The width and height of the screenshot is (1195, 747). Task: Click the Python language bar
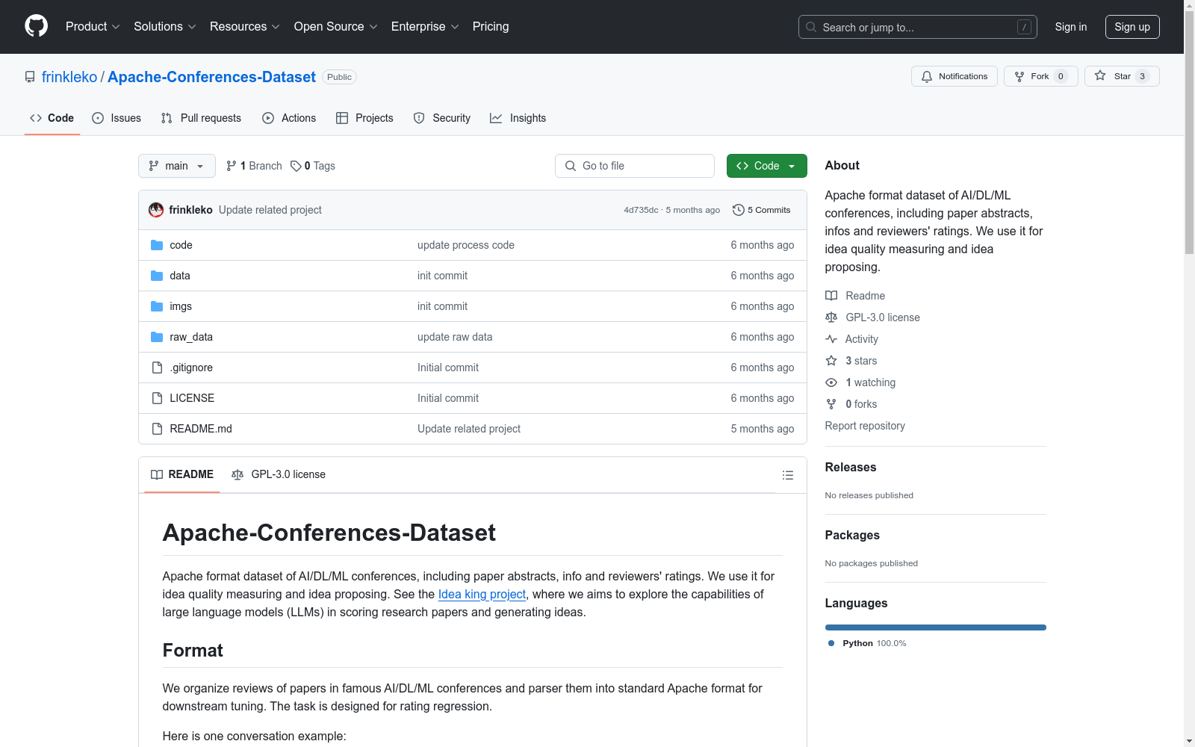936,627
